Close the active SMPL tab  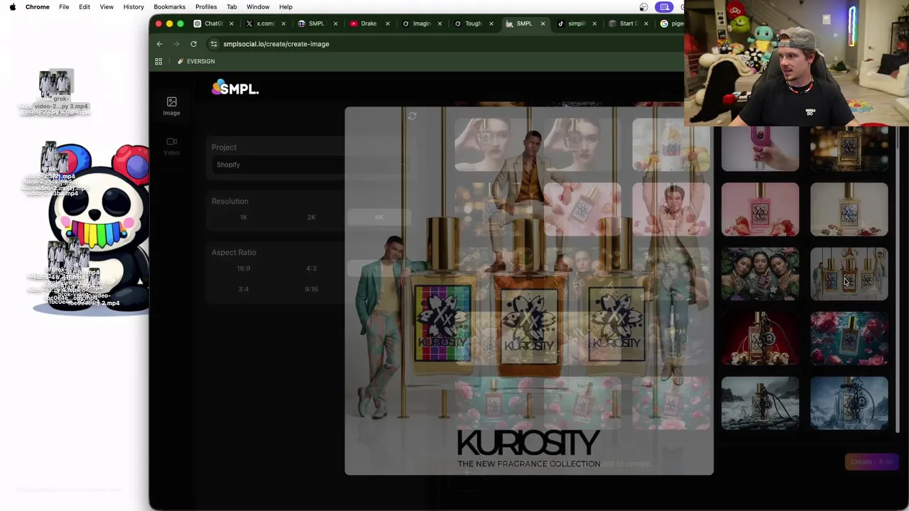543,23
